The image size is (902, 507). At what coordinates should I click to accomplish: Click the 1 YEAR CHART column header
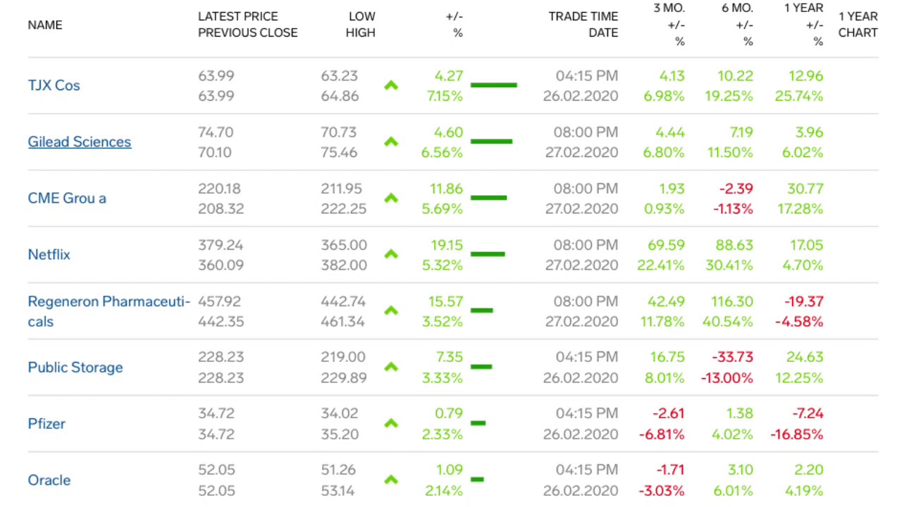[x=858, y=25]
